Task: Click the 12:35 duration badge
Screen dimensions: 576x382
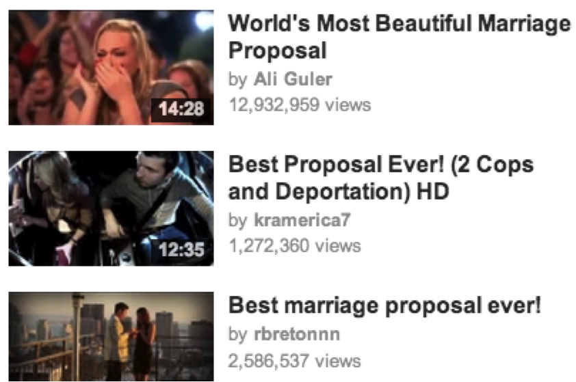Action: tap(181, 249)
